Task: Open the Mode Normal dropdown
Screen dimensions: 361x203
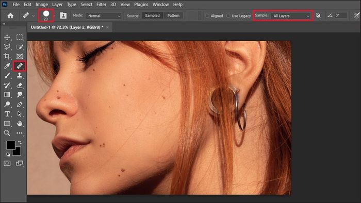Action: click(104, 16)
